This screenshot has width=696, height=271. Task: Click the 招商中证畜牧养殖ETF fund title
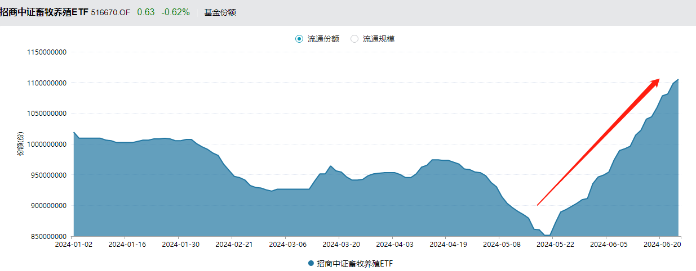(44, 12)
